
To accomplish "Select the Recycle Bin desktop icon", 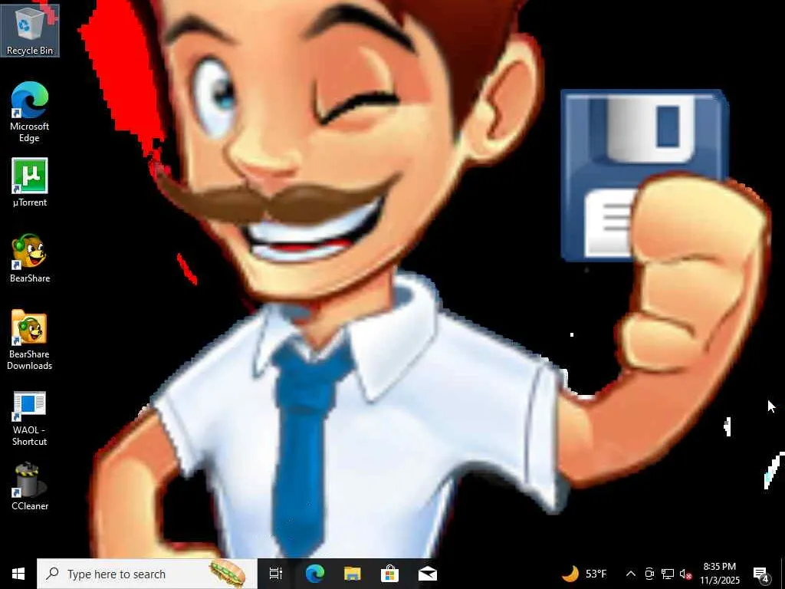I will (30, 31).
